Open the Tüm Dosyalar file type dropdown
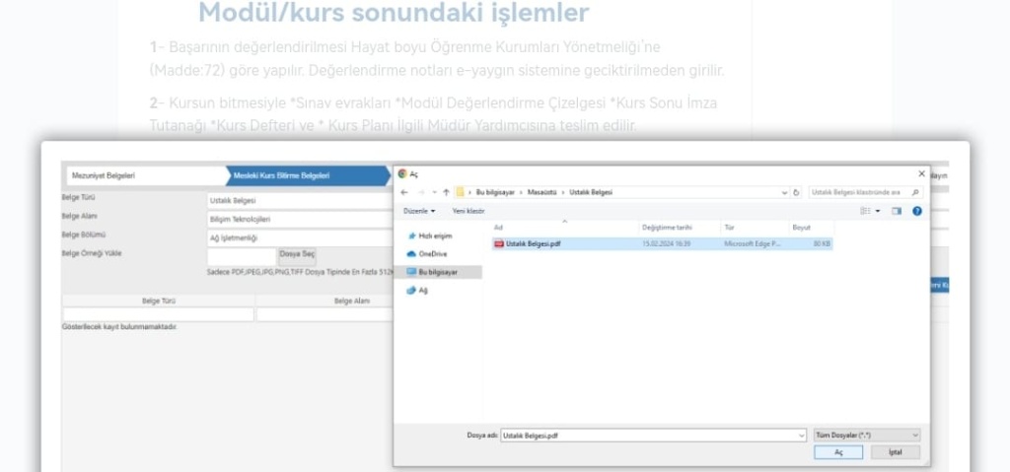The width and height of the screenshot is (1010, 472). click(x=867, y=435)
